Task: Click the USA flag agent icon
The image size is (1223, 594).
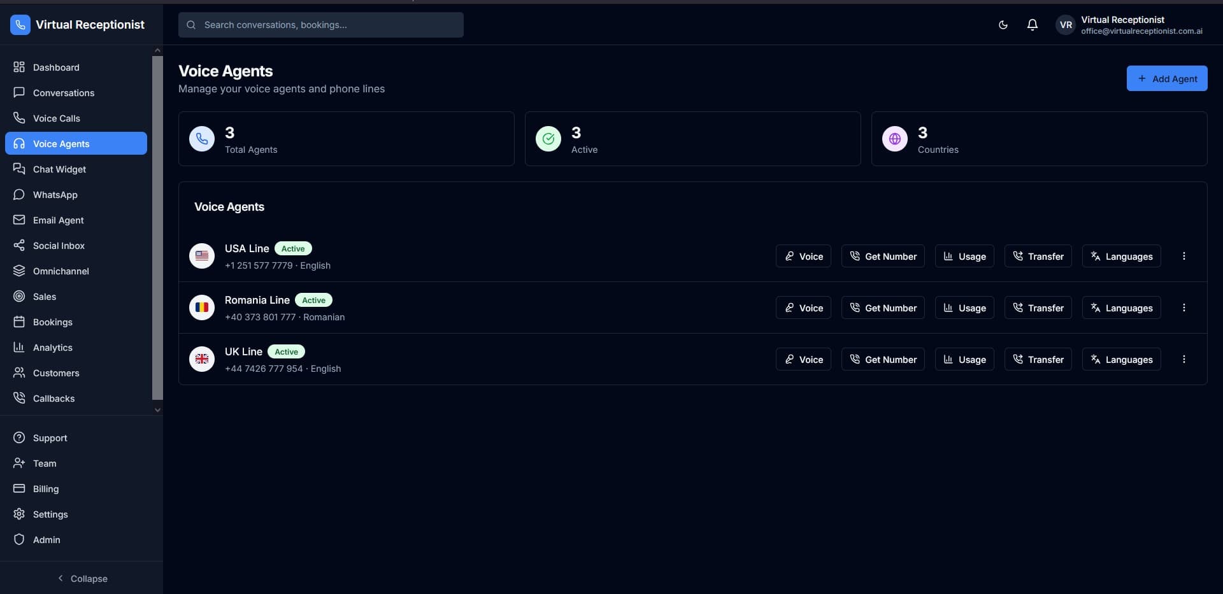Action: coord(202,256)
